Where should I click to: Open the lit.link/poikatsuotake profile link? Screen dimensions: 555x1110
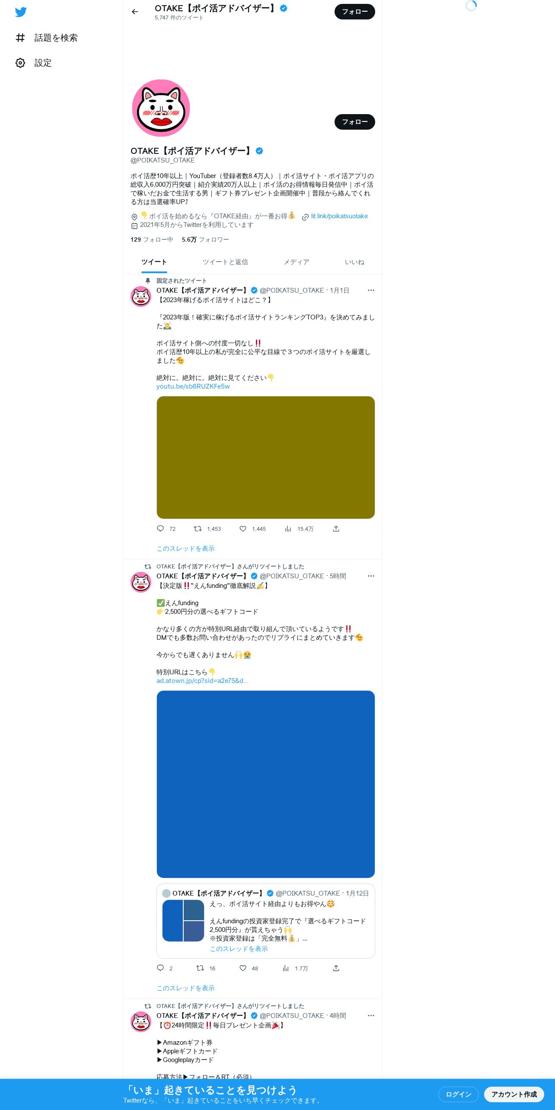339,216
